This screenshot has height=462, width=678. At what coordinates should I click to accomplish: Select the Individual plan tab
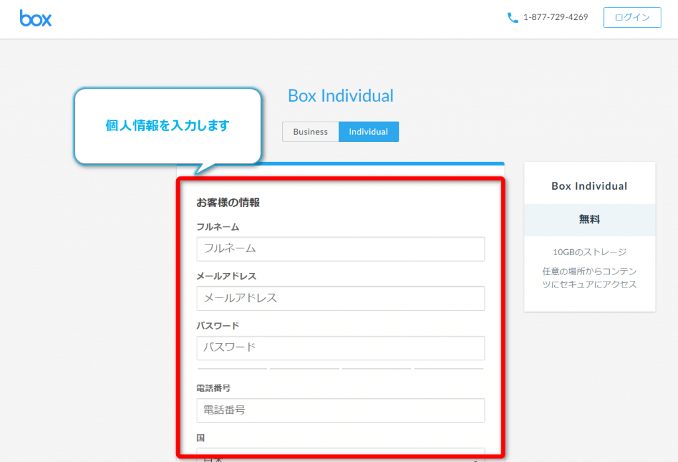368,132
